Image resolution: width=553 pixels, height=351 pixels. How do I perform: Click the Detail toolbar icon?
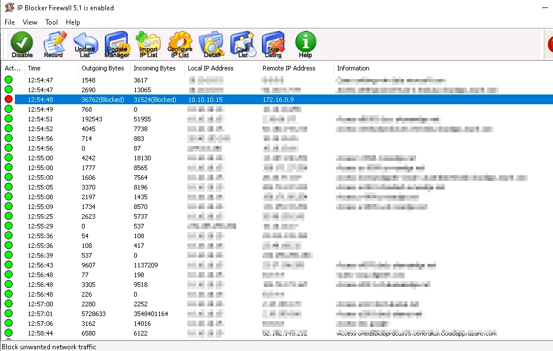click(211, 45)
